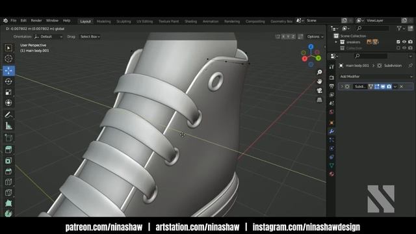Toggle sneakers collection exclude checkbox

pyautogui.click(x=398, y=42)
